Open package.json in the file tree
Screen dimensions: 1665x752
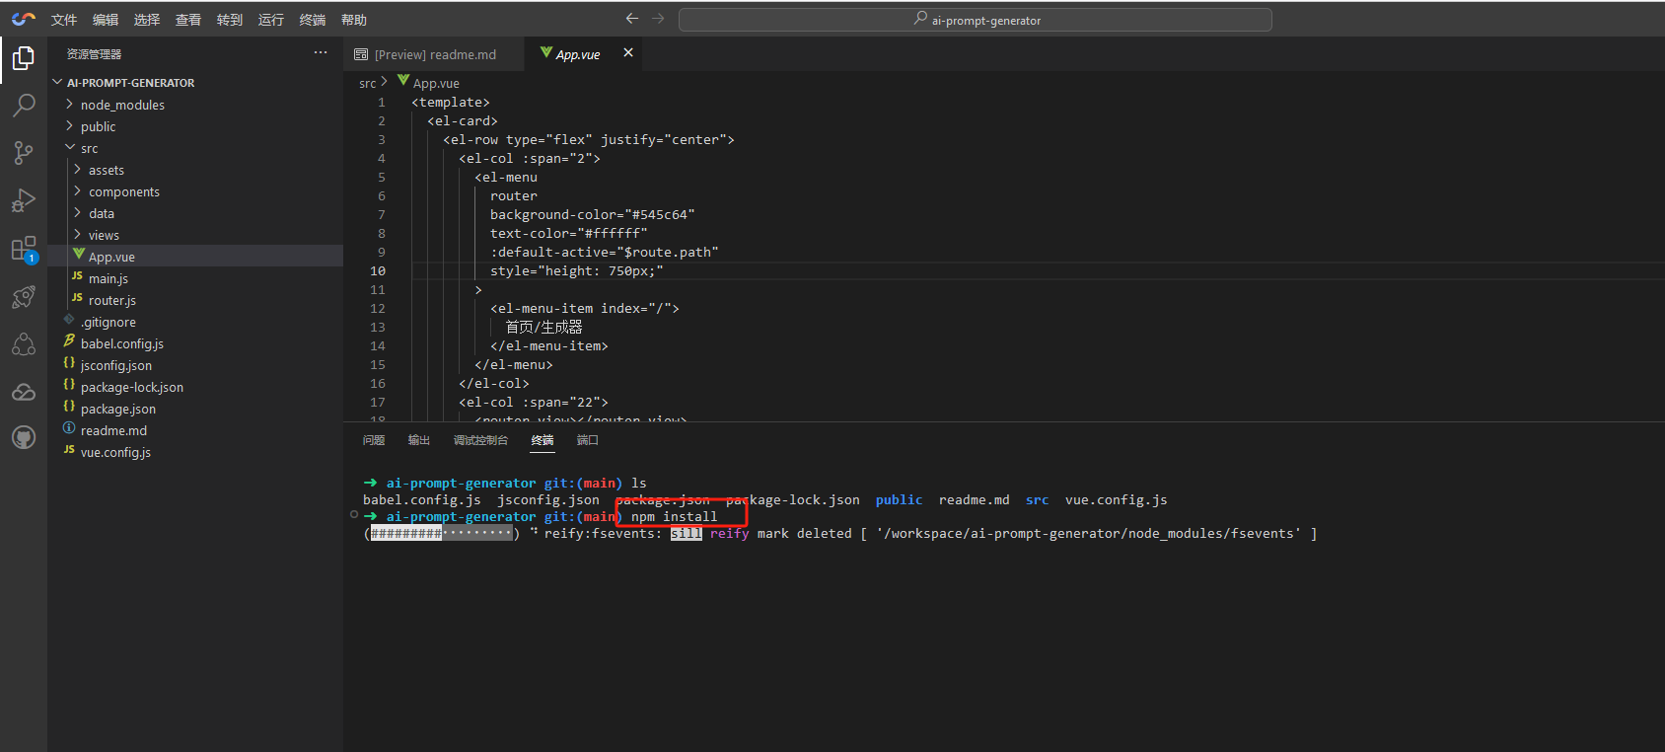tap(195, 409)
